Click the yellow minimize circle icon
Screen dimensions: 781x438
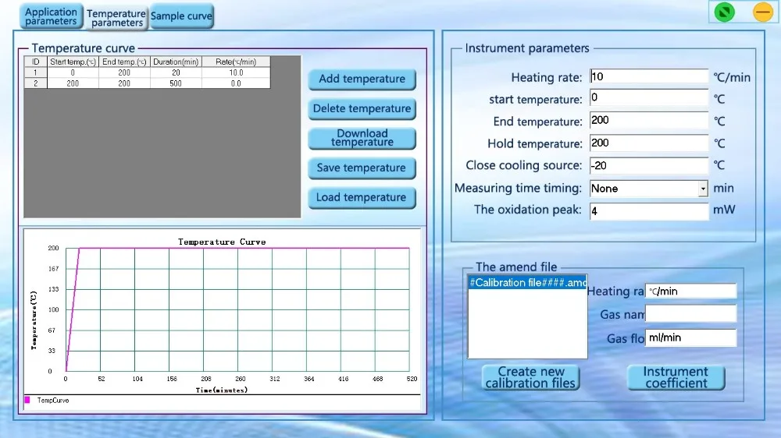pos(762,12)
